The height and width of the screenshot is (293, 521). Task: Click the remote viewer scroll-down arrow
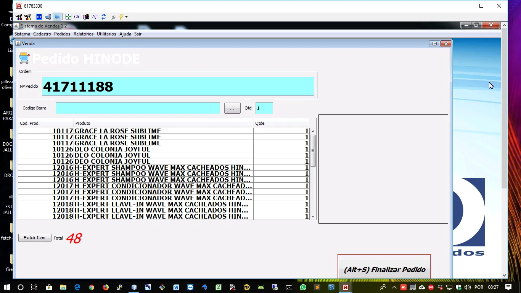point(504,275)
